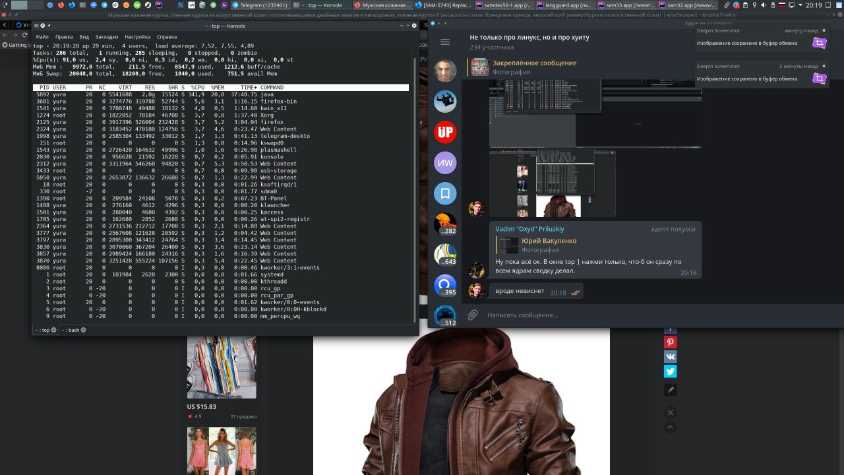Open chat with 512 unread badge

point(445,316)
